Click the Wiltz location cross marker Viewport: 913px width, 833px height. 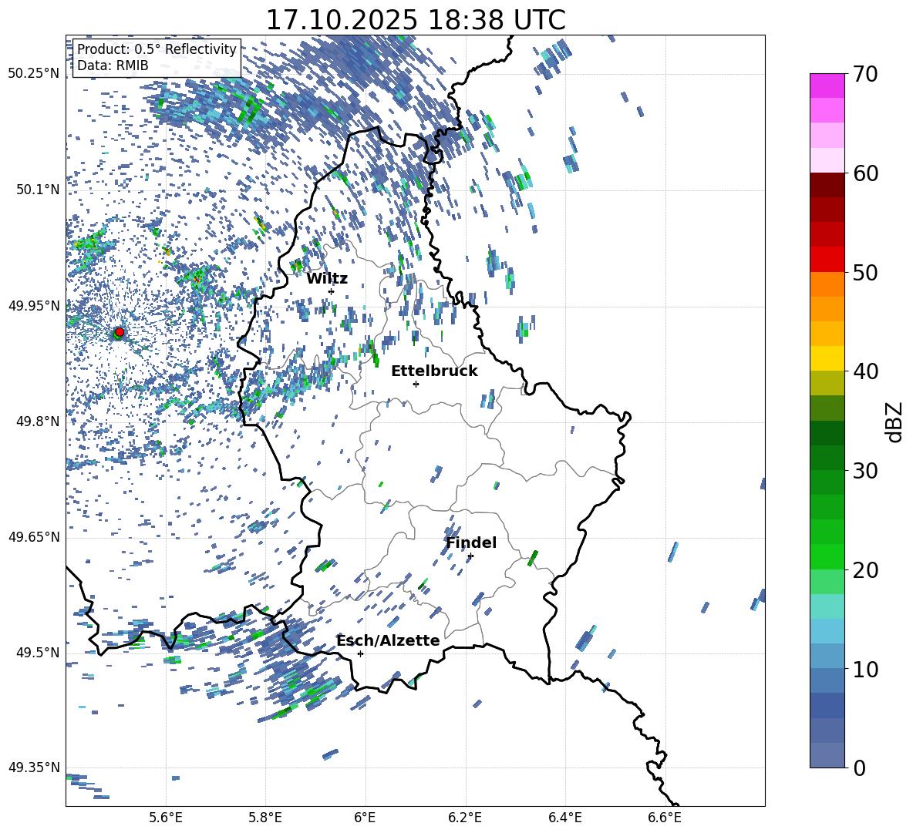[x=332, y=291]
